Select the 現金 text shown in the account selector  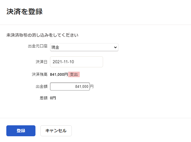55,47
